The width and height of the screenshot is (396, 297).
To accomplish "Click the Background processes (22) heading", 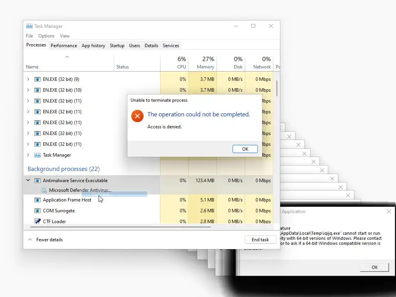I will (x=64, y=169).
